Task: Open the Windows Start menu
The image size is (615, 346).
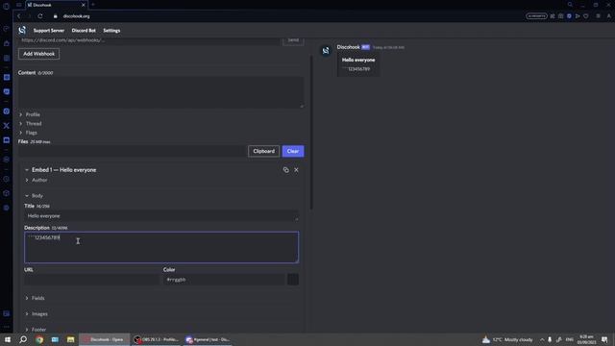Action: click(8, 339)
